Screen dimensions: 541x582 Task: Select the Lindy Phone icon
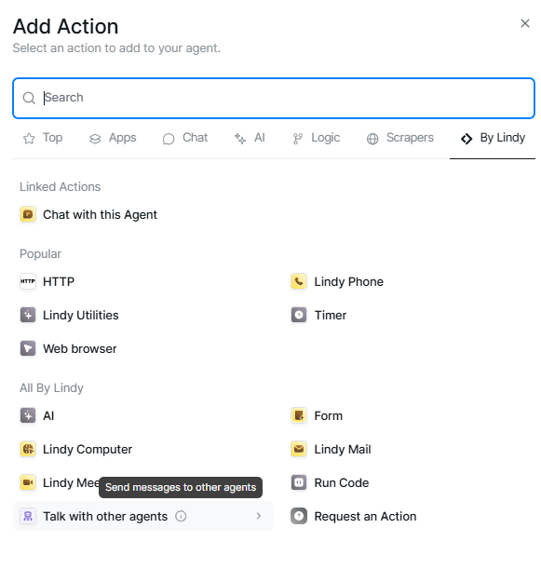click(299, 281)
